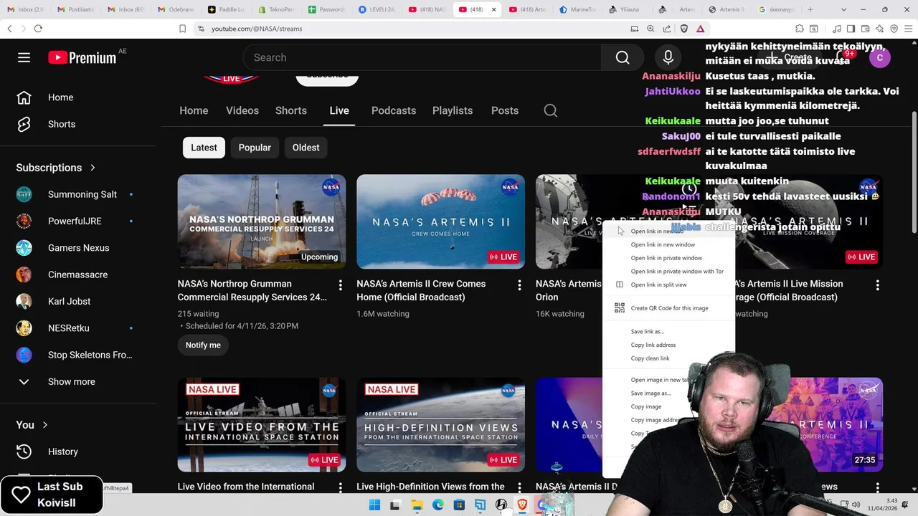Go to YouTube Premium home via logo

click(82, 57)
